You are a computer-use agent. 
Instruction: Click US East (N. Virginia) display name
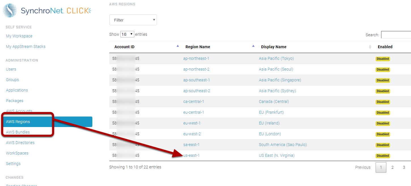pyautogui.click(x=277, y=155)
